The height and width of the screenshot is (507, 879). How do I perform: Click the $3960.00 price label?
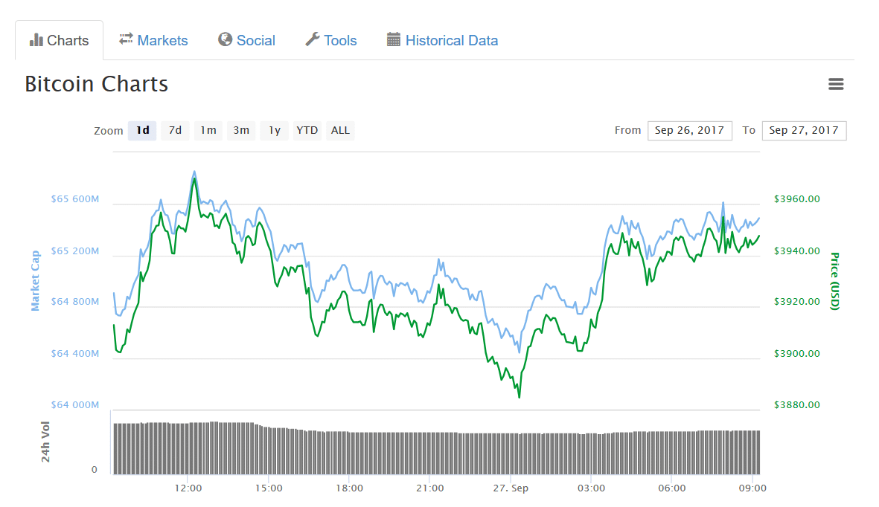tap(796, 199)
